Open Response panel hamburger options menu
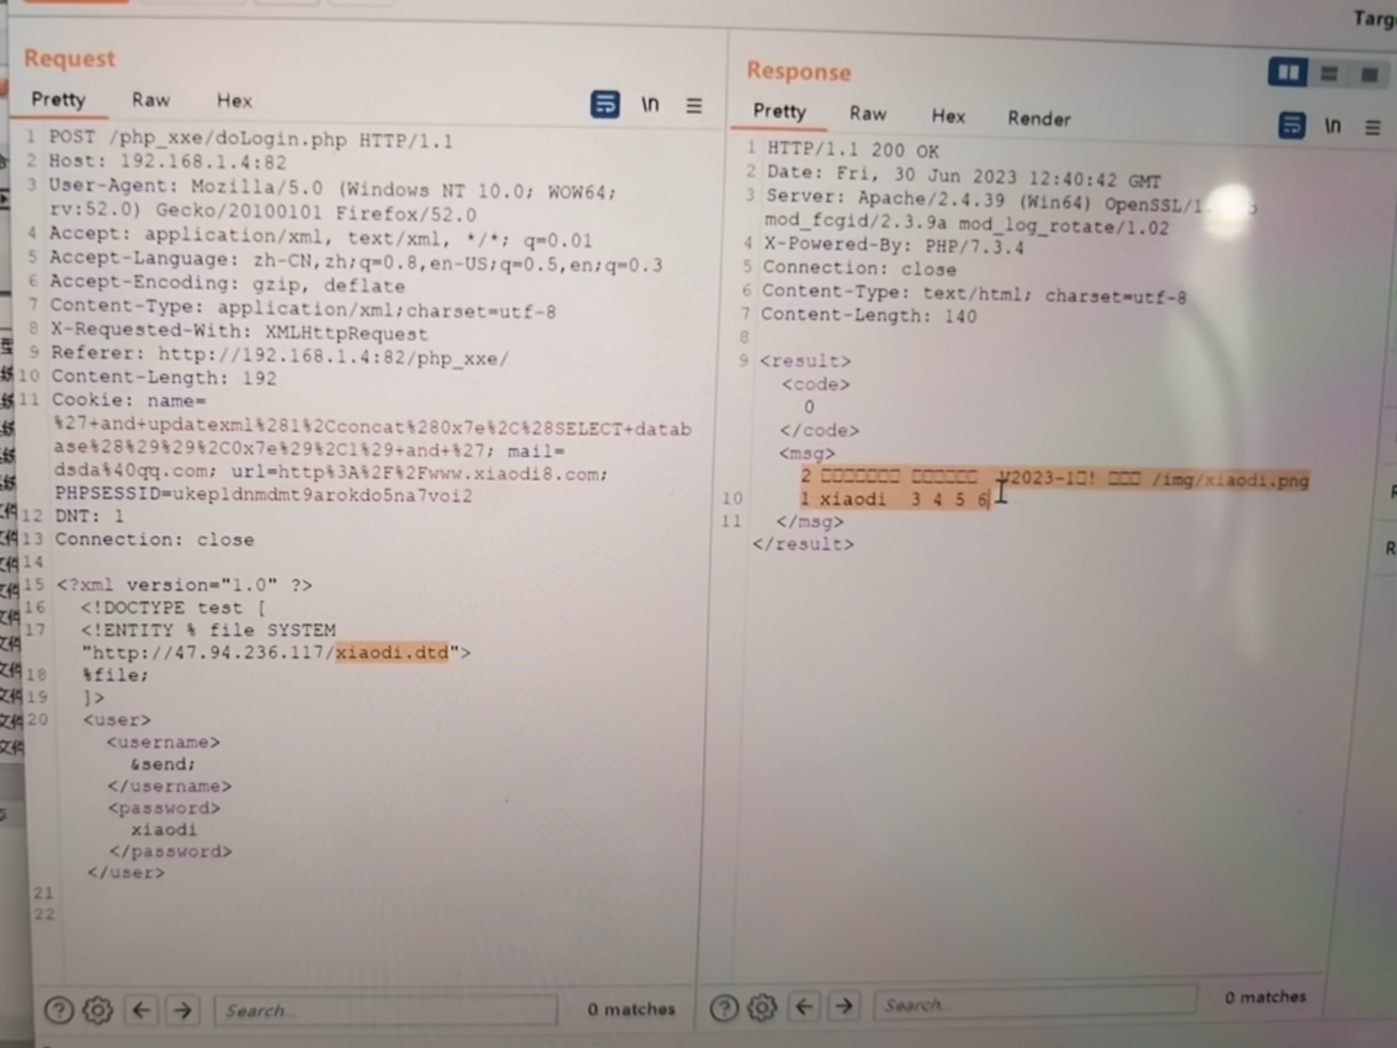This screenshot has height=1048, width=1397. click(1372, 128)
